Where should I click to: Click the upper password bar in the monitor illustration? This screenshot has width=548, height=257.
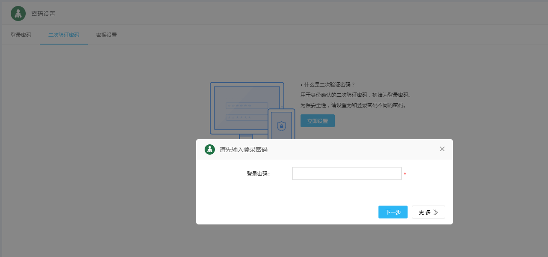click(247, 106)
